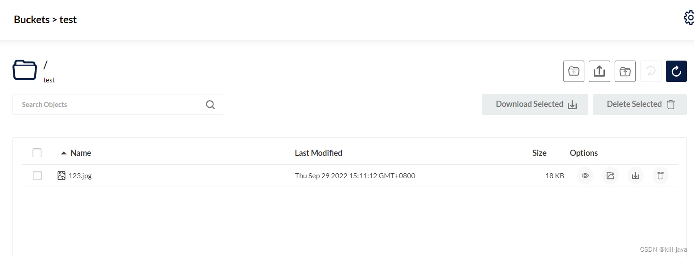Screen dimensions: 694x257
Task: Click the Download Selected button
Action: pos(535,104)
